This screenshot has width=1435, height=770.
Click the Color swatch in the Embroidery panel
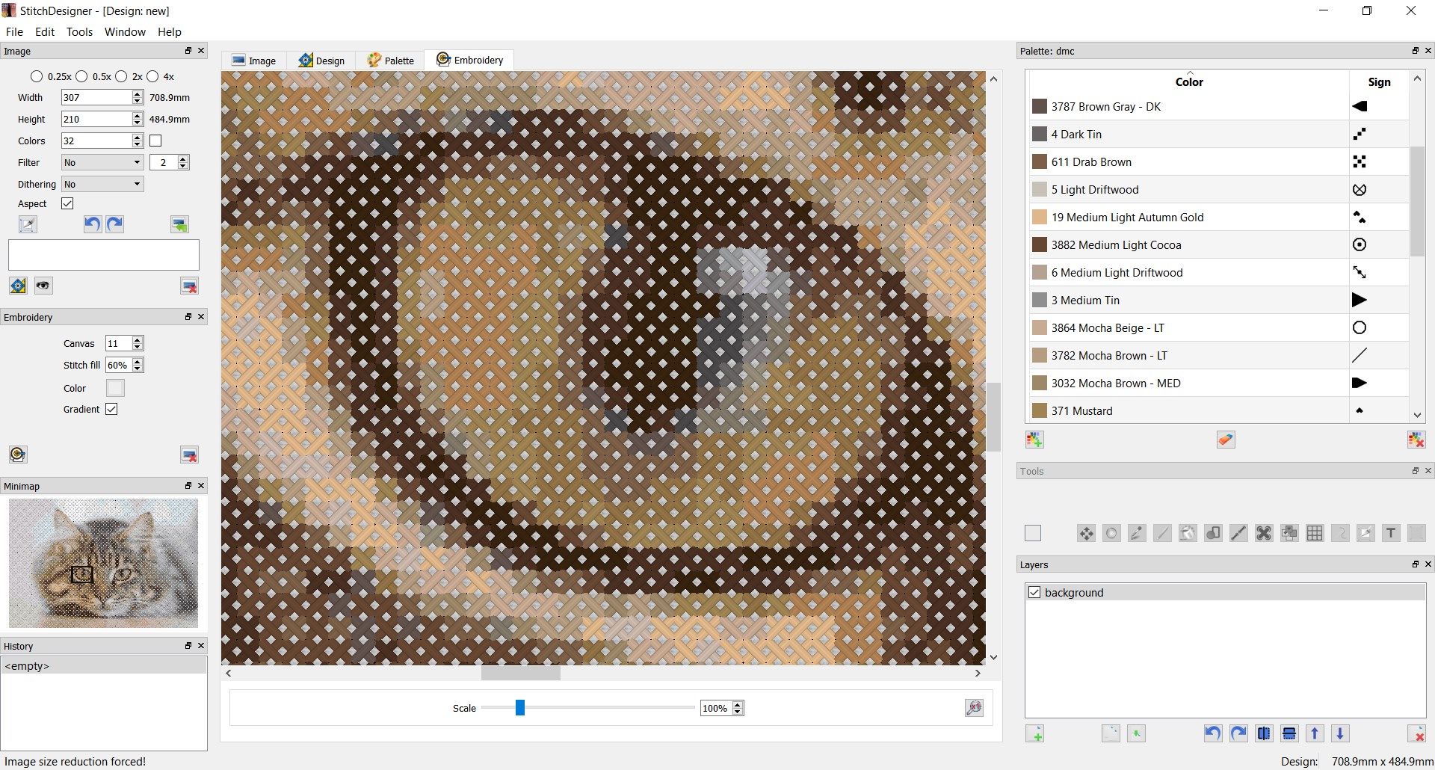click(x=115, y=387)
